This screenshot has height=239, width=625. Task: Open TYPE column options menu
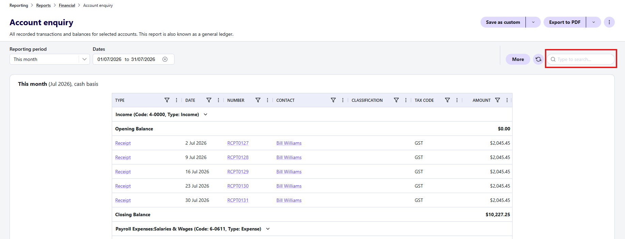point(177,100)
